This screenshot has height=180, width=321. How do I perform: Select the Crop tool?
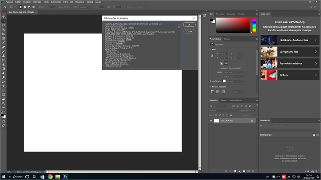3,34
